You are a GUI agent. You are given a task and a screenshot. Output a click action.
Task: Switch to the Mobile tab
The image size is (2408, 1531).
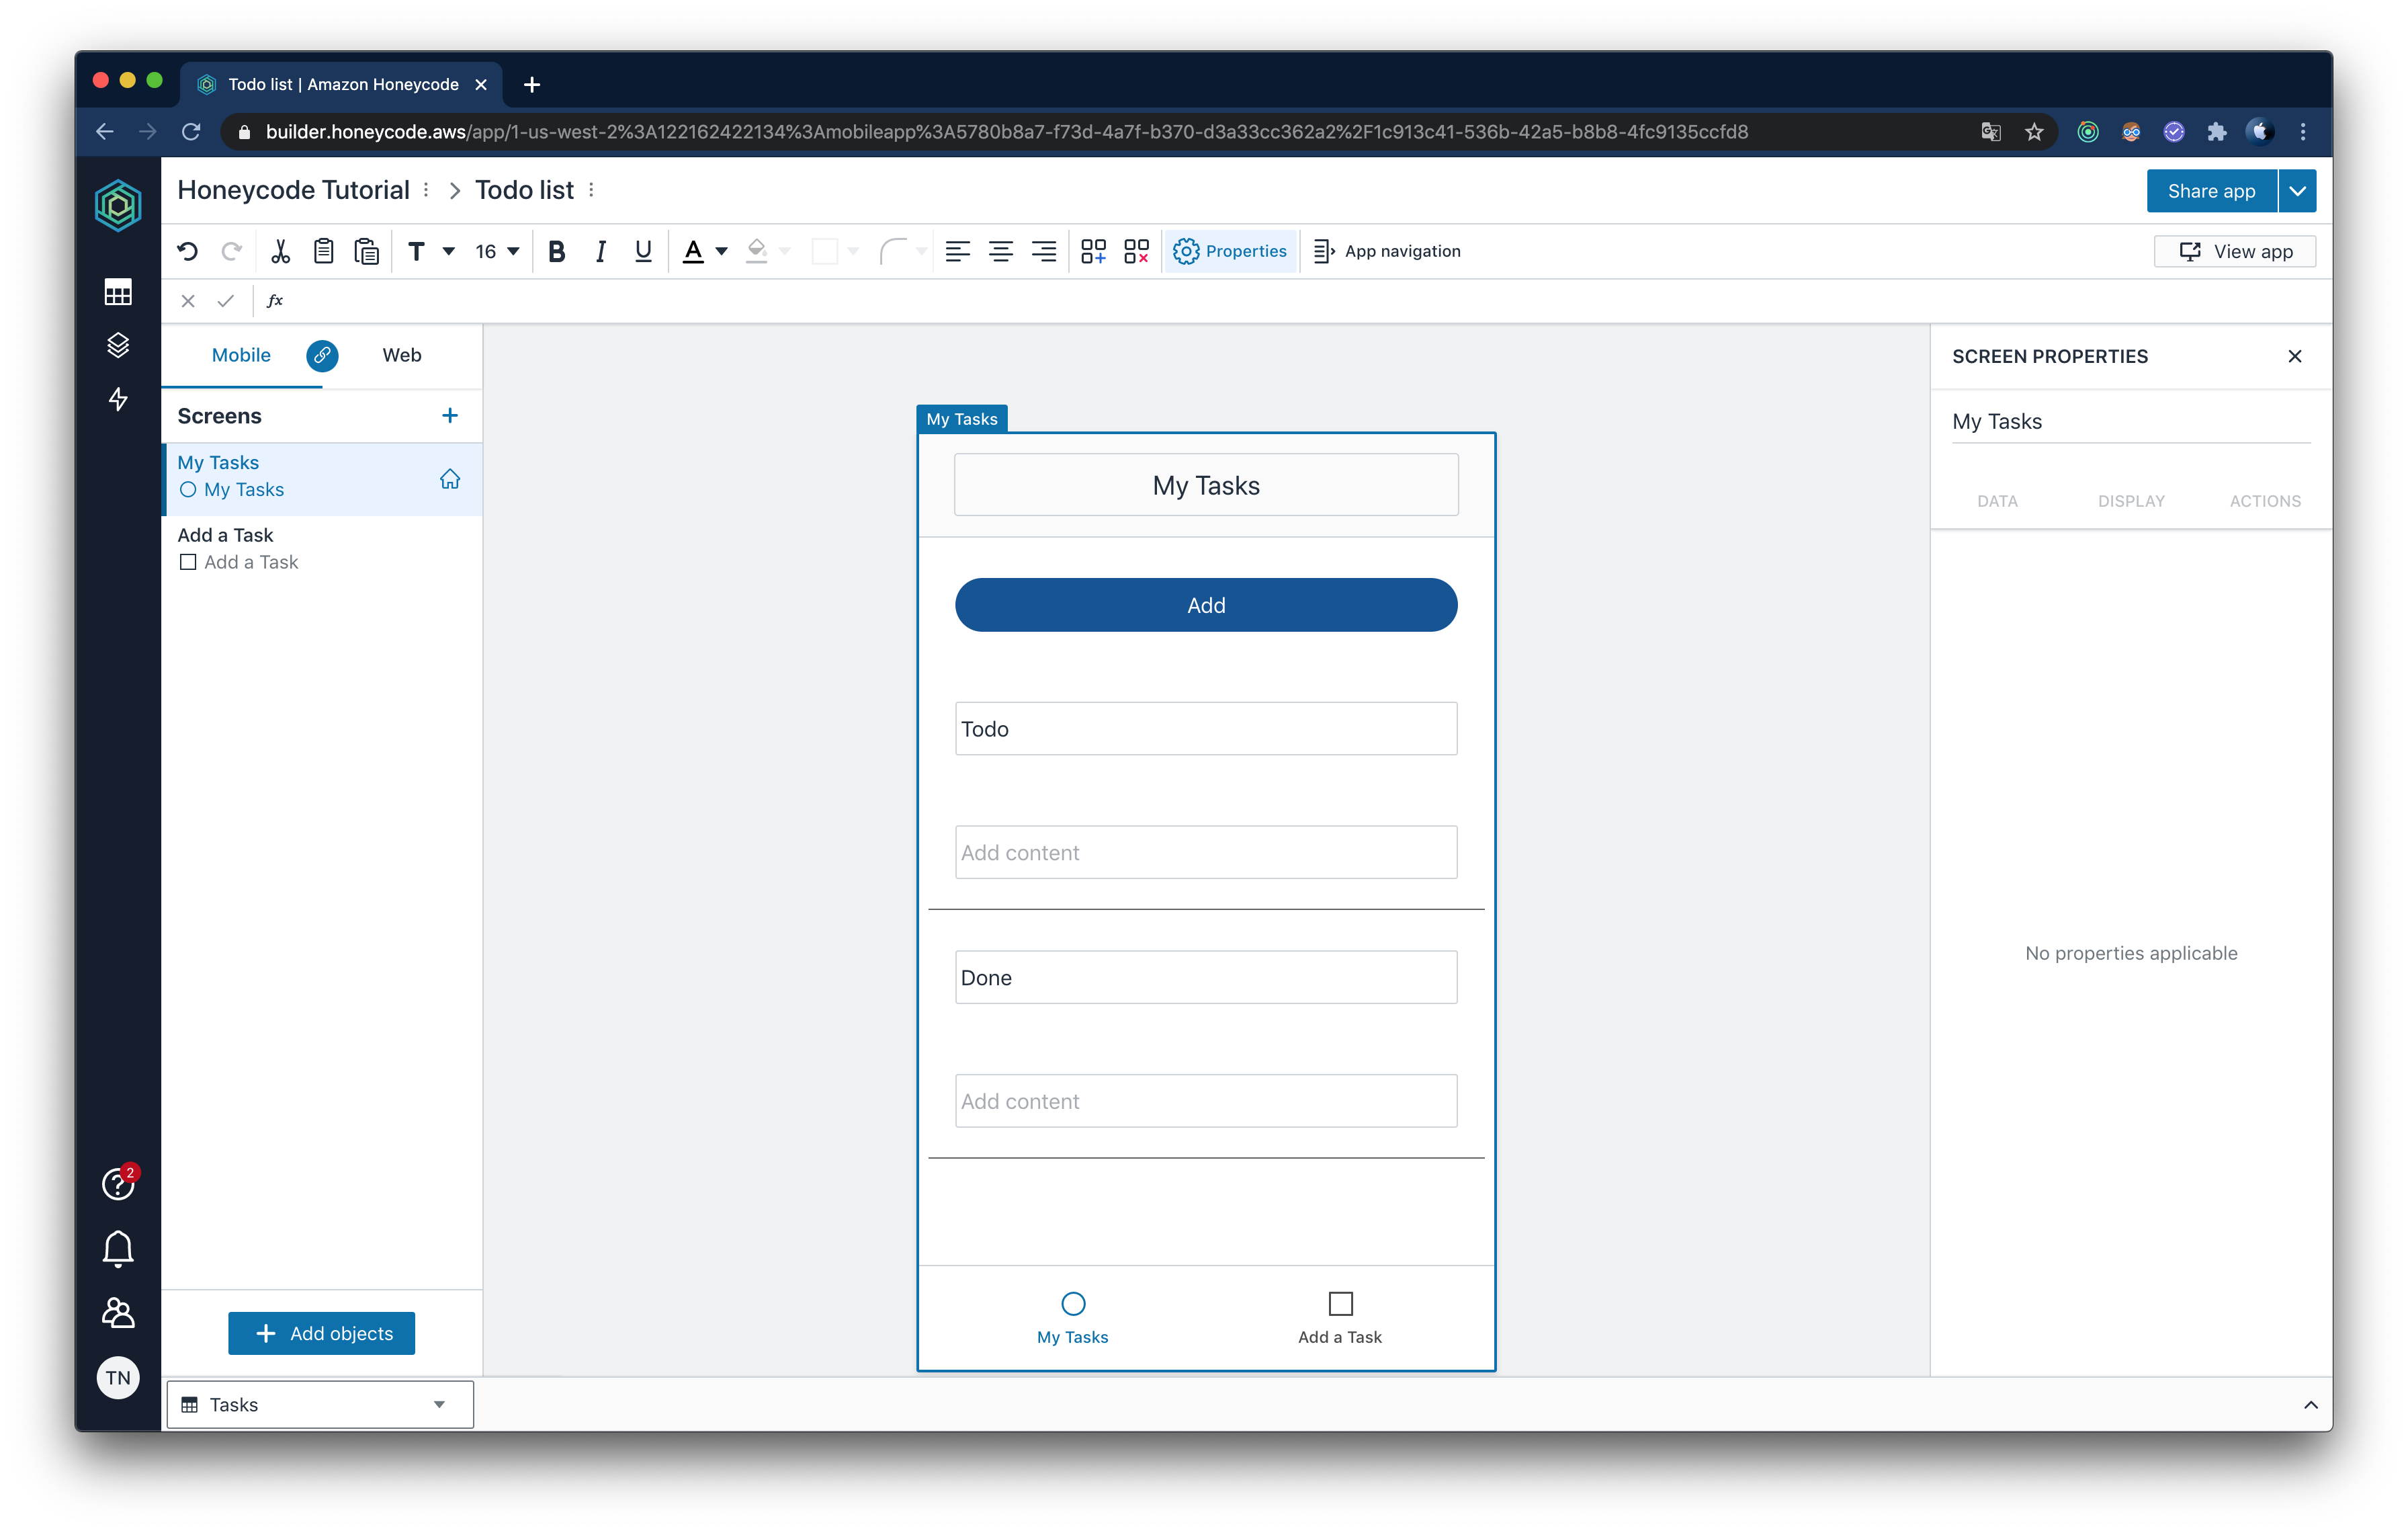(241, 355)
